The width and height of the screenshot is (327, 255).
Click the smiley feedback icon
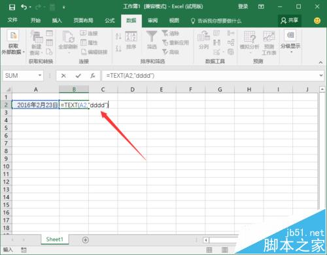tap(317, 21)
